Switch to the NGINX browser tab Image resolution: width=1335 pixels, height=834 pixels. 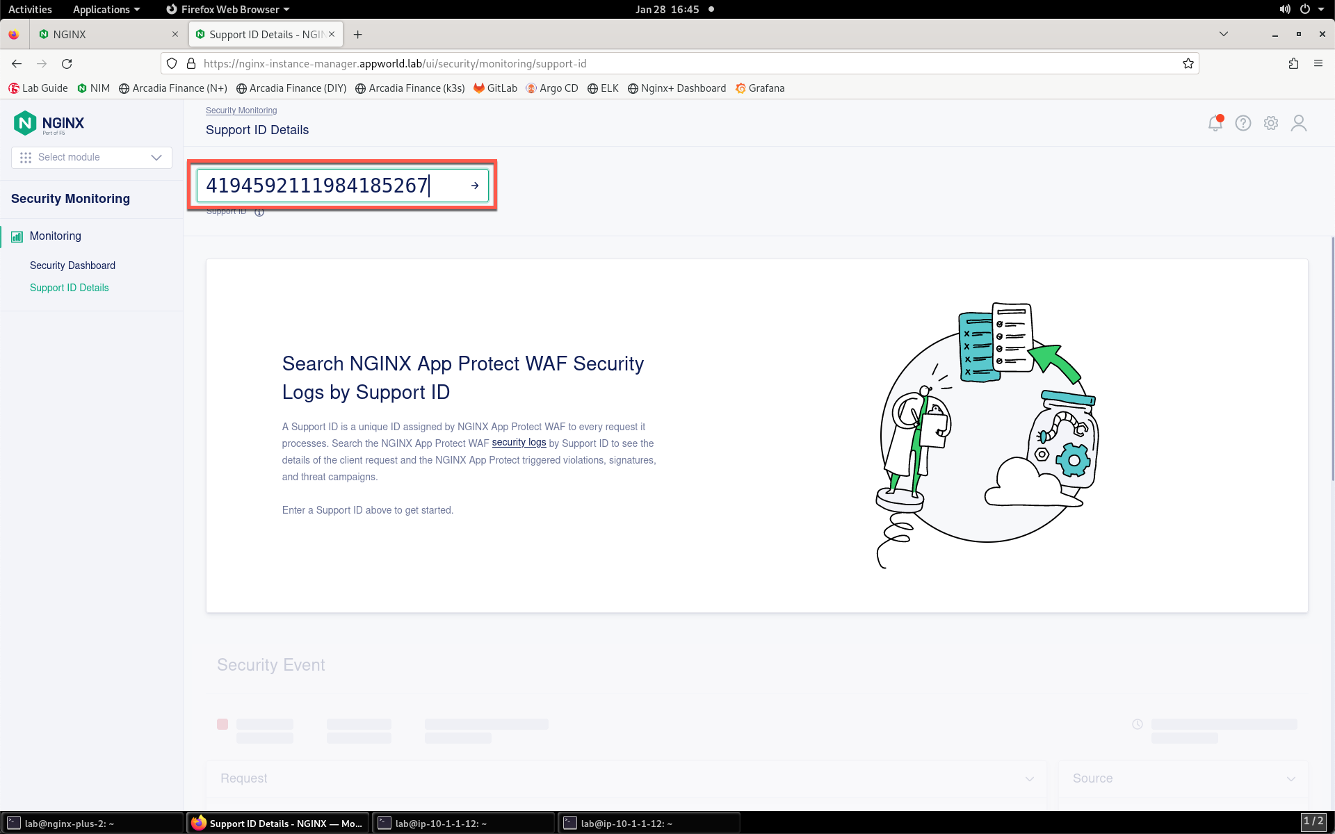104,34
